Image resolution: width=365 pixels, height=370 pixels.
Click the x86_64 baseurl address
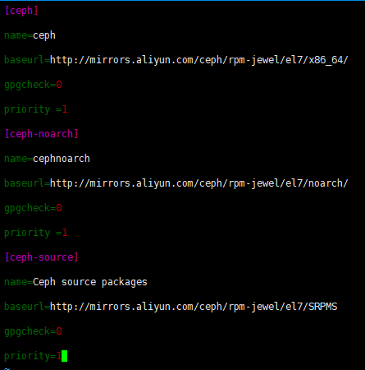pyautogui.click(x=199, y=60)
